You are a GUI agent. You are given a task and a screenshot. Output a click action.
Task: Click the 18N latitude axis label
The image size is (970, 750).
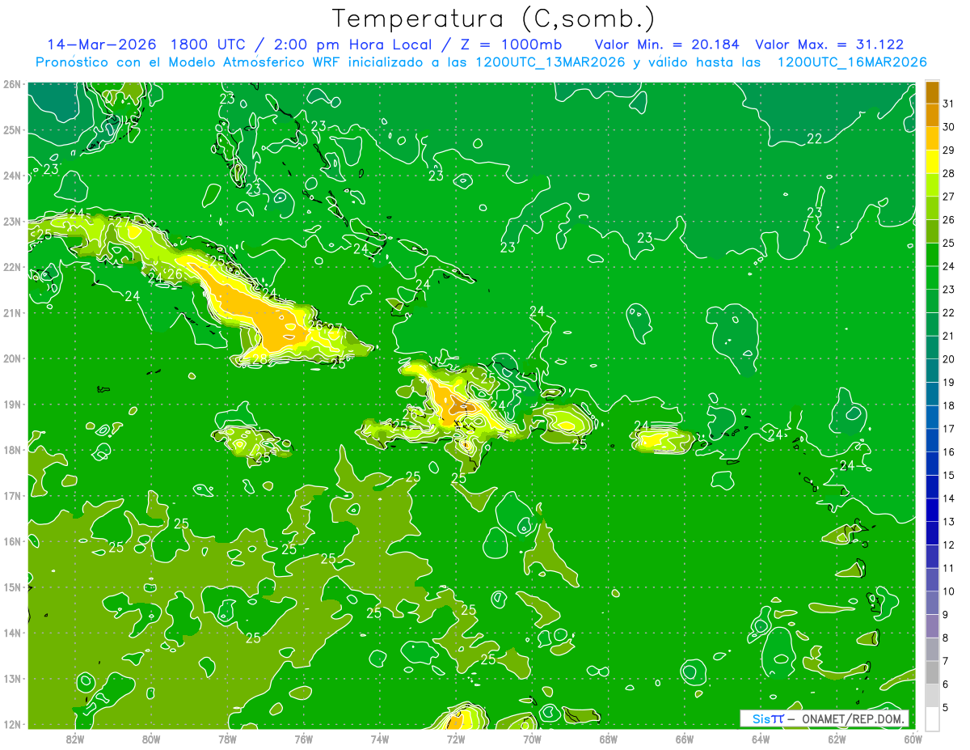pyautogui.click(x=12, y=450)
